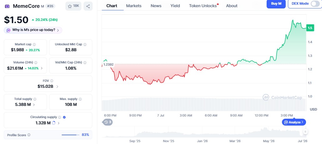Click the USD currency label on chart
The width and height of the screenshot is (322, 144).
[x=313, y=109]
